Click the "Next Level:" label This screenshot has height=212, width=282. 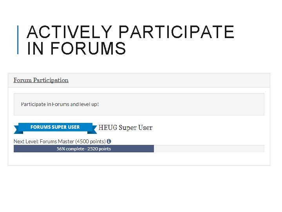pos(25,141)
